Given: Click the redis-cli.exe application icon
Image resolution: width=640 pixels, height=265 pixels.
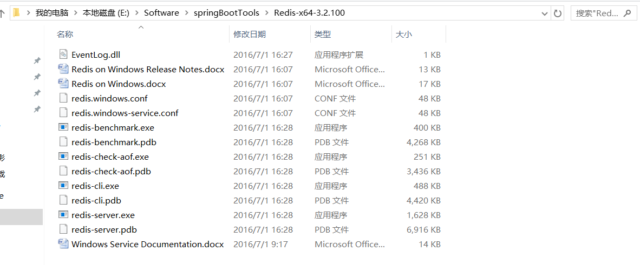Looking at the screenshot, I should tap(63, 186).
